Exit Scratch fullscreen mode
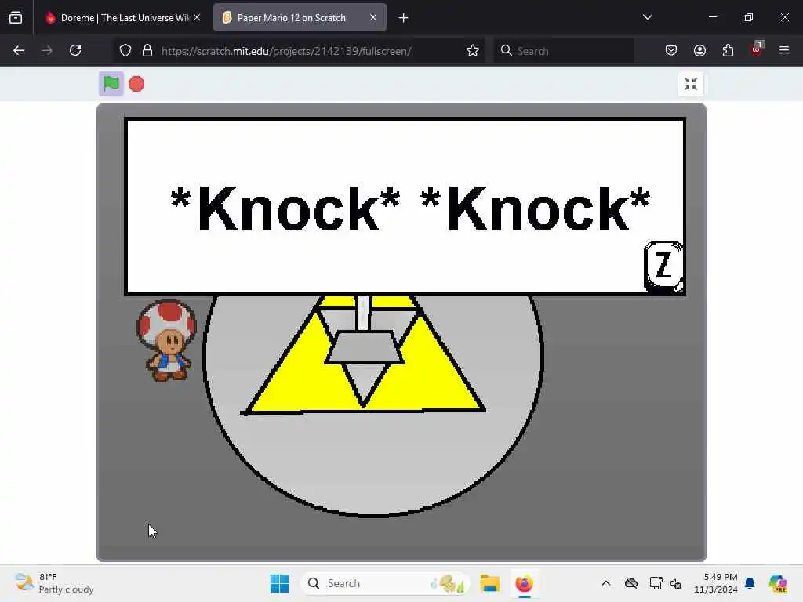 coord(690,84)
